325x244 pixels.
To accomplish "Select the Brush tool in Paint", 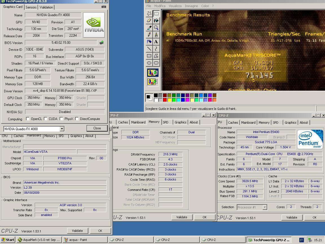I will [x=156, y=35].
